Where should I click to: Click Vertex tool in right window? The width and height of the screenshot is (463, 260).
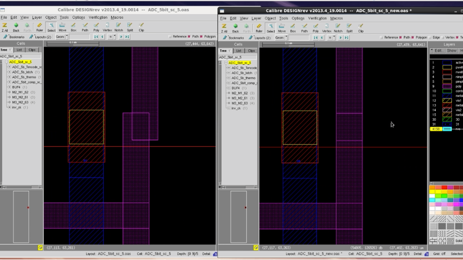tap(327, 28)
